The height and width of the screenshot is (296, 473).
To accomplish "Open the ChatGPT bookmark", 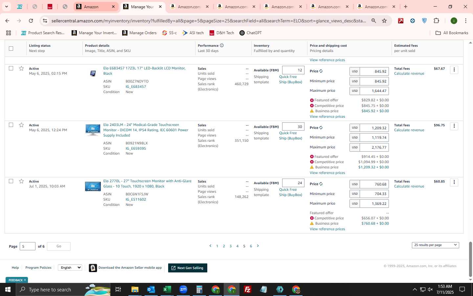I will [x=251, y=33].
